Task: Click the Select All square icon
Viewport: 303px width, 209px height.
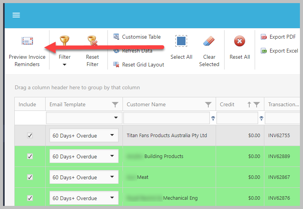Action: pyautogui.click(x=181, y=41)
